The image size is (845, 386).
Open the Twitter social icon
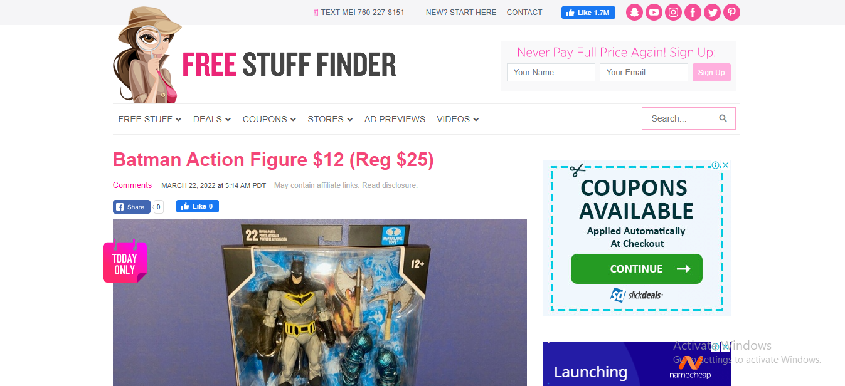click(x=712, y=13)
